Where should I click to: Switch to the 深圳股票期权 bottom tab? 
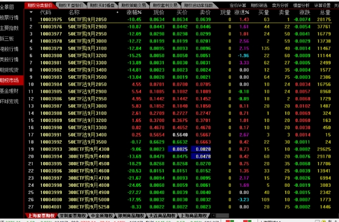point(73,215)
